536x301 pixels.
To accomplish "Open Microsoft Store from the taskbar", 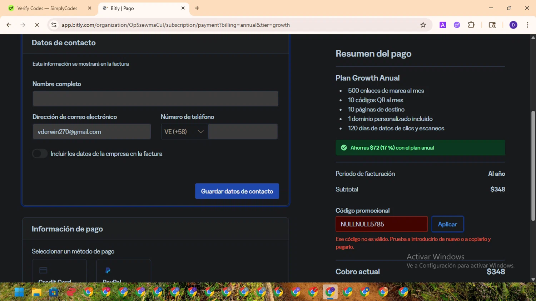I will coord(54,292).
